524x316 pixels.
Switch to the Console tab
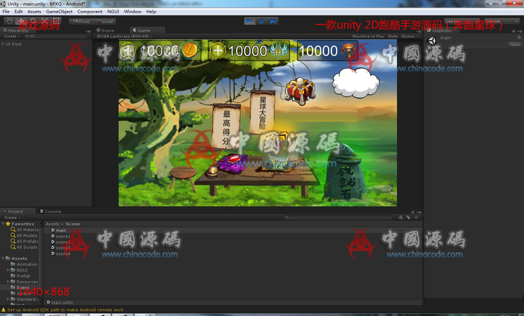coord(51,211)
